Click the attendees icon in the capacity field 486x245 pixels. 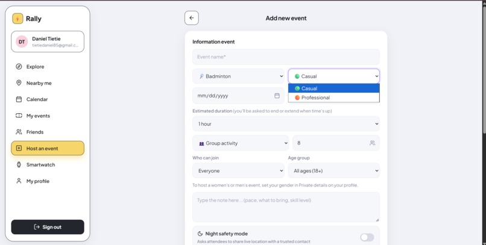point(372,143)
